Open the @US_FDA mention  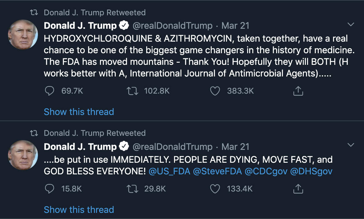[x=169, y=171]
